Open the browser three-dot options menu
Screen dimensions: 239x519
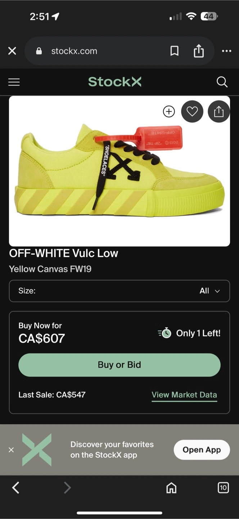[x=227, y=51]
